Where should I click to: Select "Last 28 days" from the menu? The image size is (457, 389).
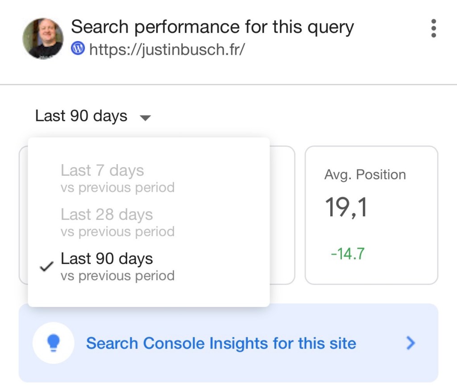[x=107, y=215]
